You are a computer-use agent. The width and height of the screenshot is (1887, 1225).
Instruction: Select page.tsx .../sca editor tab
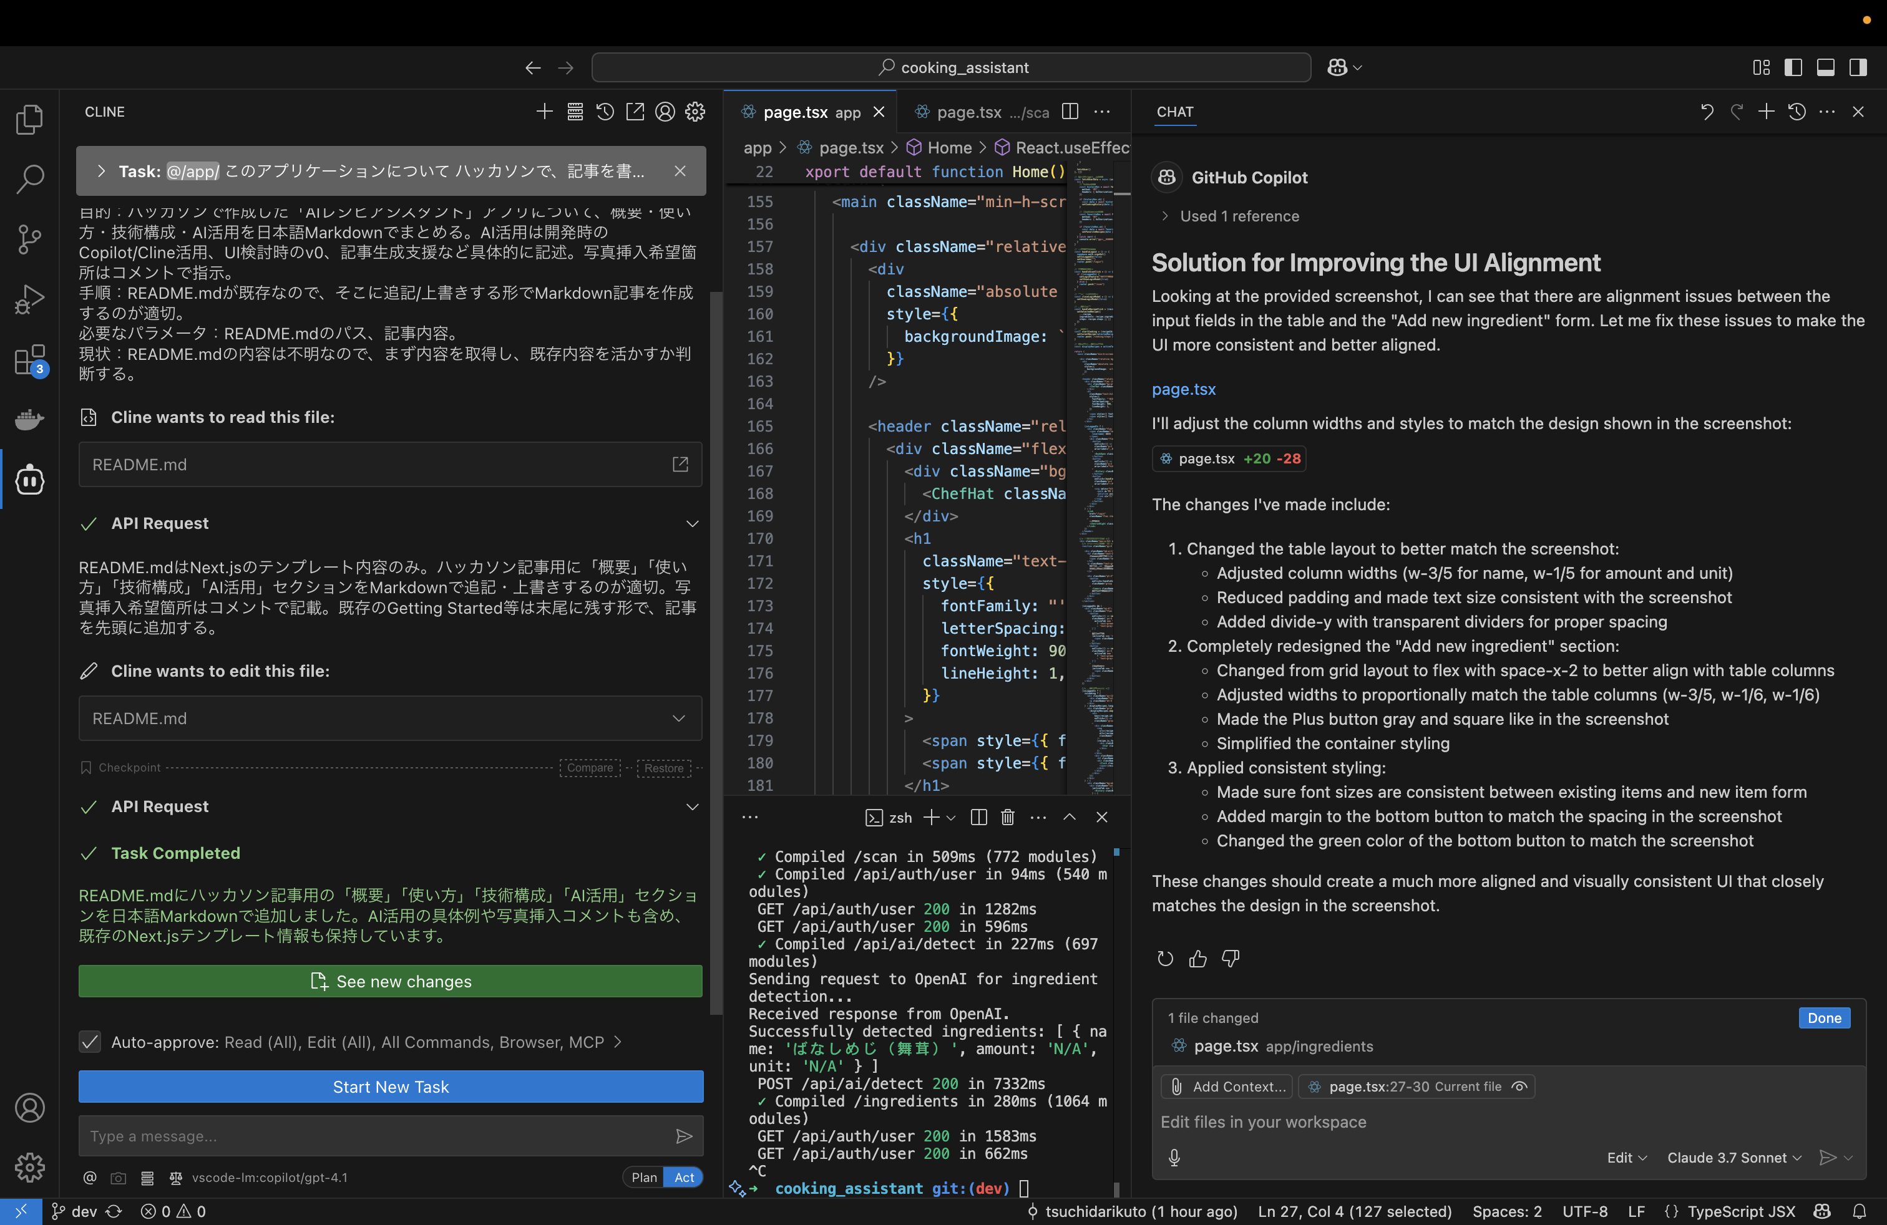coord(983,112)
